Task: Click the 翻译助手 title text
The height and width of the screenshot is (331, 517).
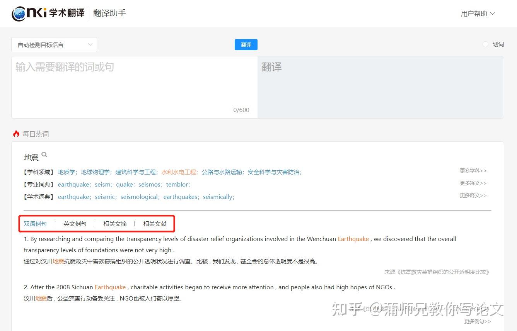Action: (109, 13)
